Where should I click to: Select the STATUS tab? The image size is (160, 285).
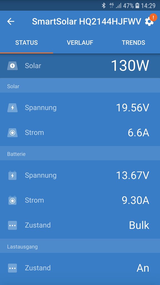click(x=26, y=43)
